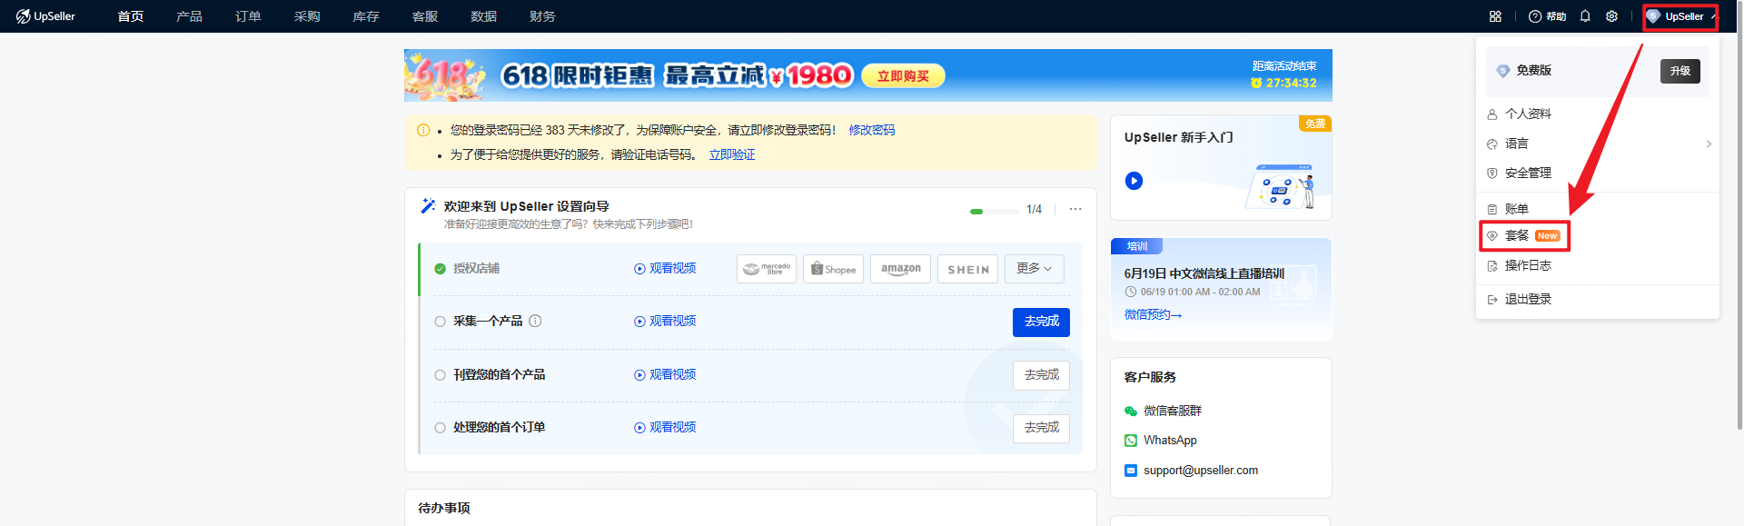Select 账单 in account menu
This screenshot has width=1744, height=526.
click(x=1598, y=209)
